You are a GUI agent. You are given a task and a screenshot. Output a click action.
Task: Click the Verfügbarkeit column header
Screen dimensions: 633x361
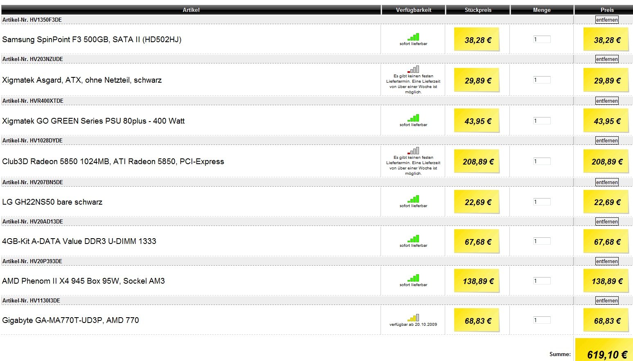[413, 10]
